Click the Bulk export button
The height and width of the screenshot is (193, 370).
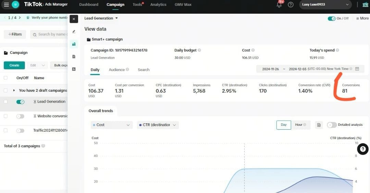coord(59,65)
